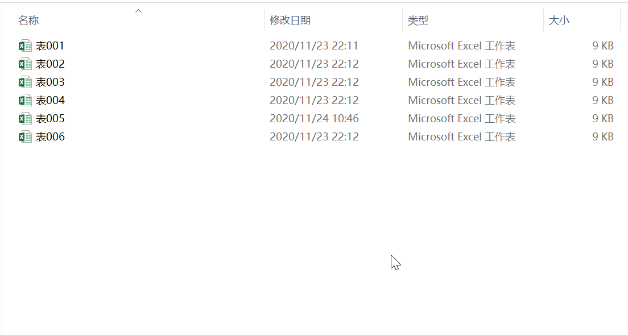The width and height of the screenshot is (628, 336).
Task: Select the file name 表003
Action: click(50, 82)
